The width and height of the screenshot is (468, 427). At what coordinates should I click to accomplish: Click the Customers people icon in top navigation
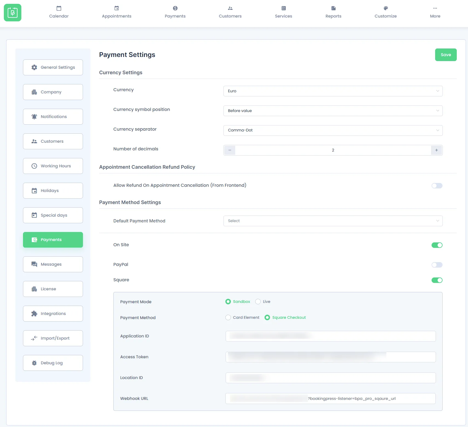(230, 8)
